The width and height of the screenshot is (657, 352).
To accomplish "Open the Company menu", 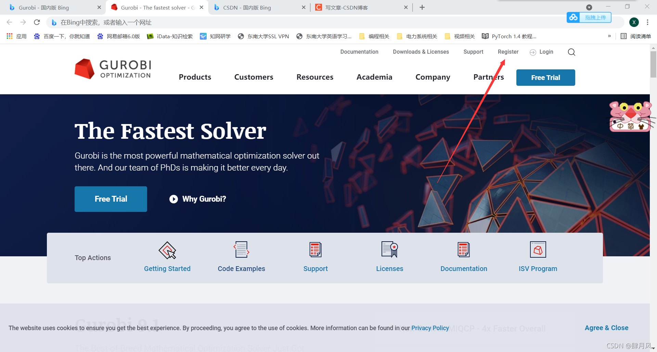I will click(433, 77).
